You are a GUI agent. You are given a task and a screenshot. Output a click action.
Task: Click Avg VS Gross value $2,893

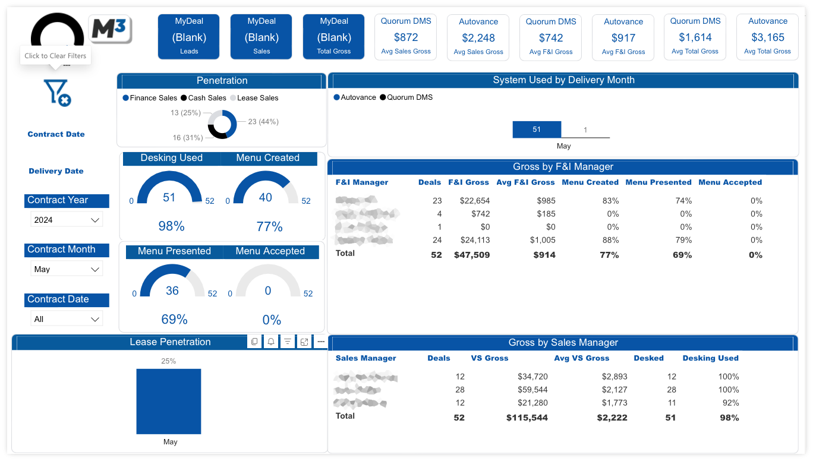tap(615, 377)
